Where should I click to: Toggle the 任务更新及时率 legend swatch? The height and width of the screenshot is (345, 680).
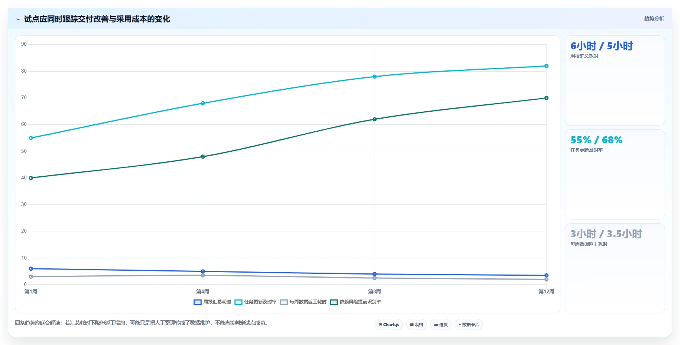point(238,302)
